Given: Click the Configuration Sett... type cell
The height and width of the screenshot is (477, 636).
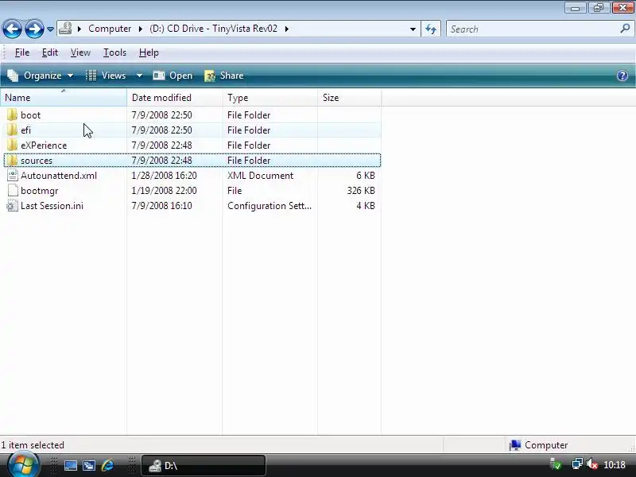Looking at the screenshot, I should click(270, 206).
